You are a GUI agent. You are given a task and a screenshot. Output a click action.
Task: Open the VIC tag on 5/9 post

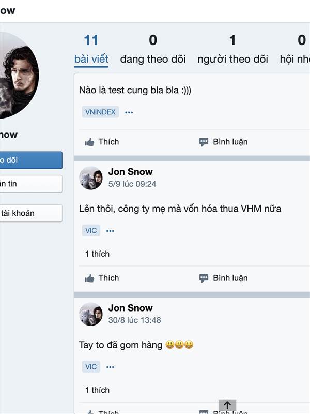(x=91, y=230)
